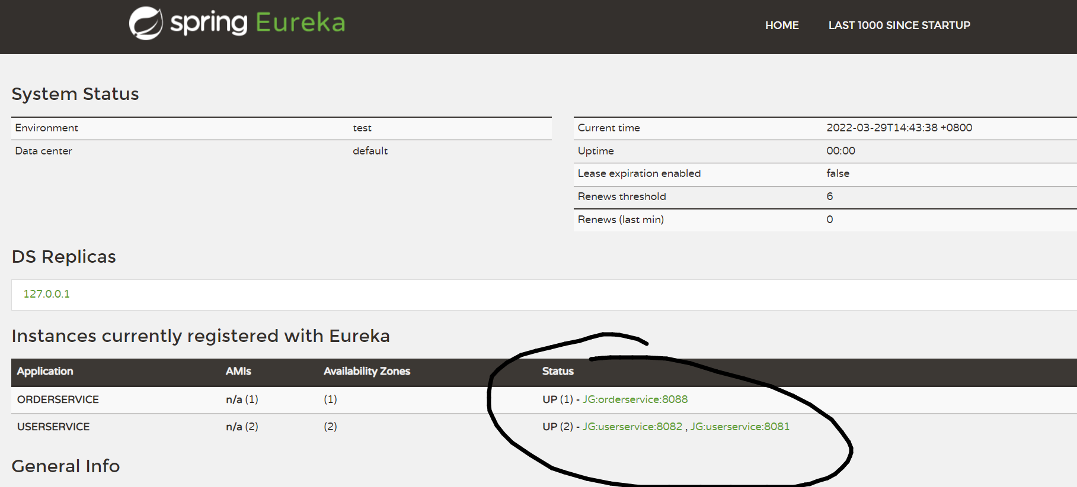
Task: Click the Spring Eureka logo
Action: 237,23
